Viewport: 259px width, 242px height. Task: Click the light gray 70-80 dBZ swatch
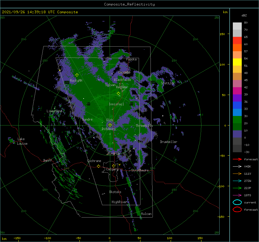(x=237, y=26)
